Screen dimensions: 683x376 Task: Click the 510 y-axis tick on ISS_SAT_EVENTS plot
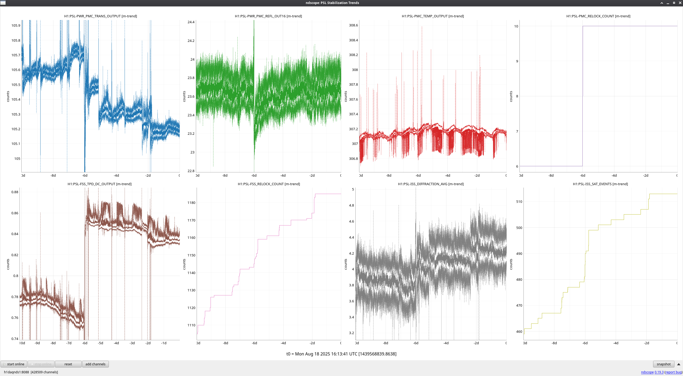click(519, 201)
